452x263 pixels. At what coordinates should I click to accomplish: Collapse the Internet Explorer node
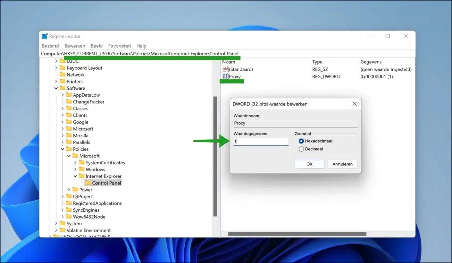(x=75, y=176)
